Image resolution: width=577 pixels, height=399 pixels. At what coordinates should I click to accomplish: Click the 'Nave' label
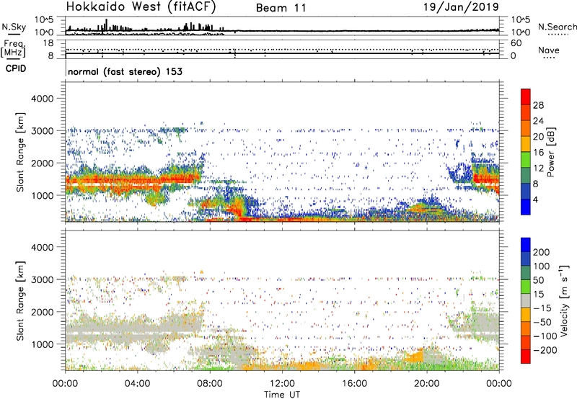[x=549, y=50]
